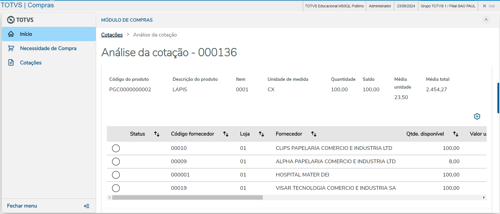Open the user profile avatar icon
This screenshot has height=214, width=500.
486,20
